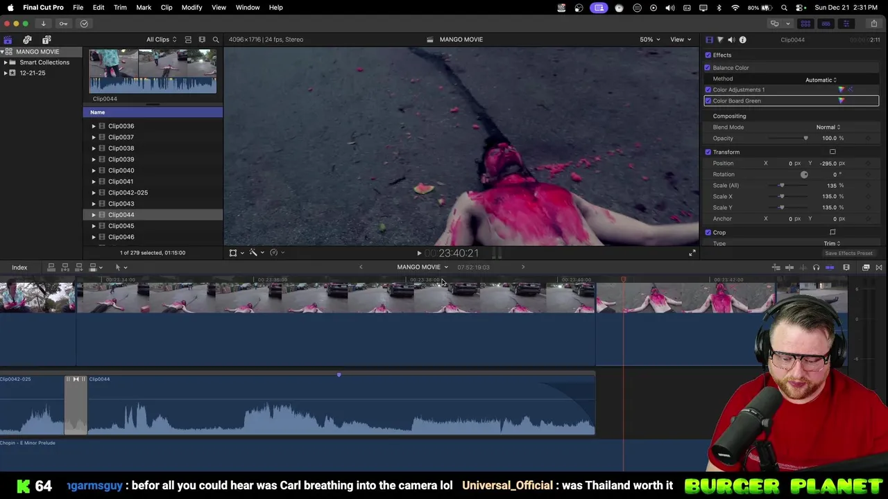Select the Clip0044 browser filmstrip thumbnail
This screenshot has height=499, width=888.
pyautogui.click(x=153, y=71)
